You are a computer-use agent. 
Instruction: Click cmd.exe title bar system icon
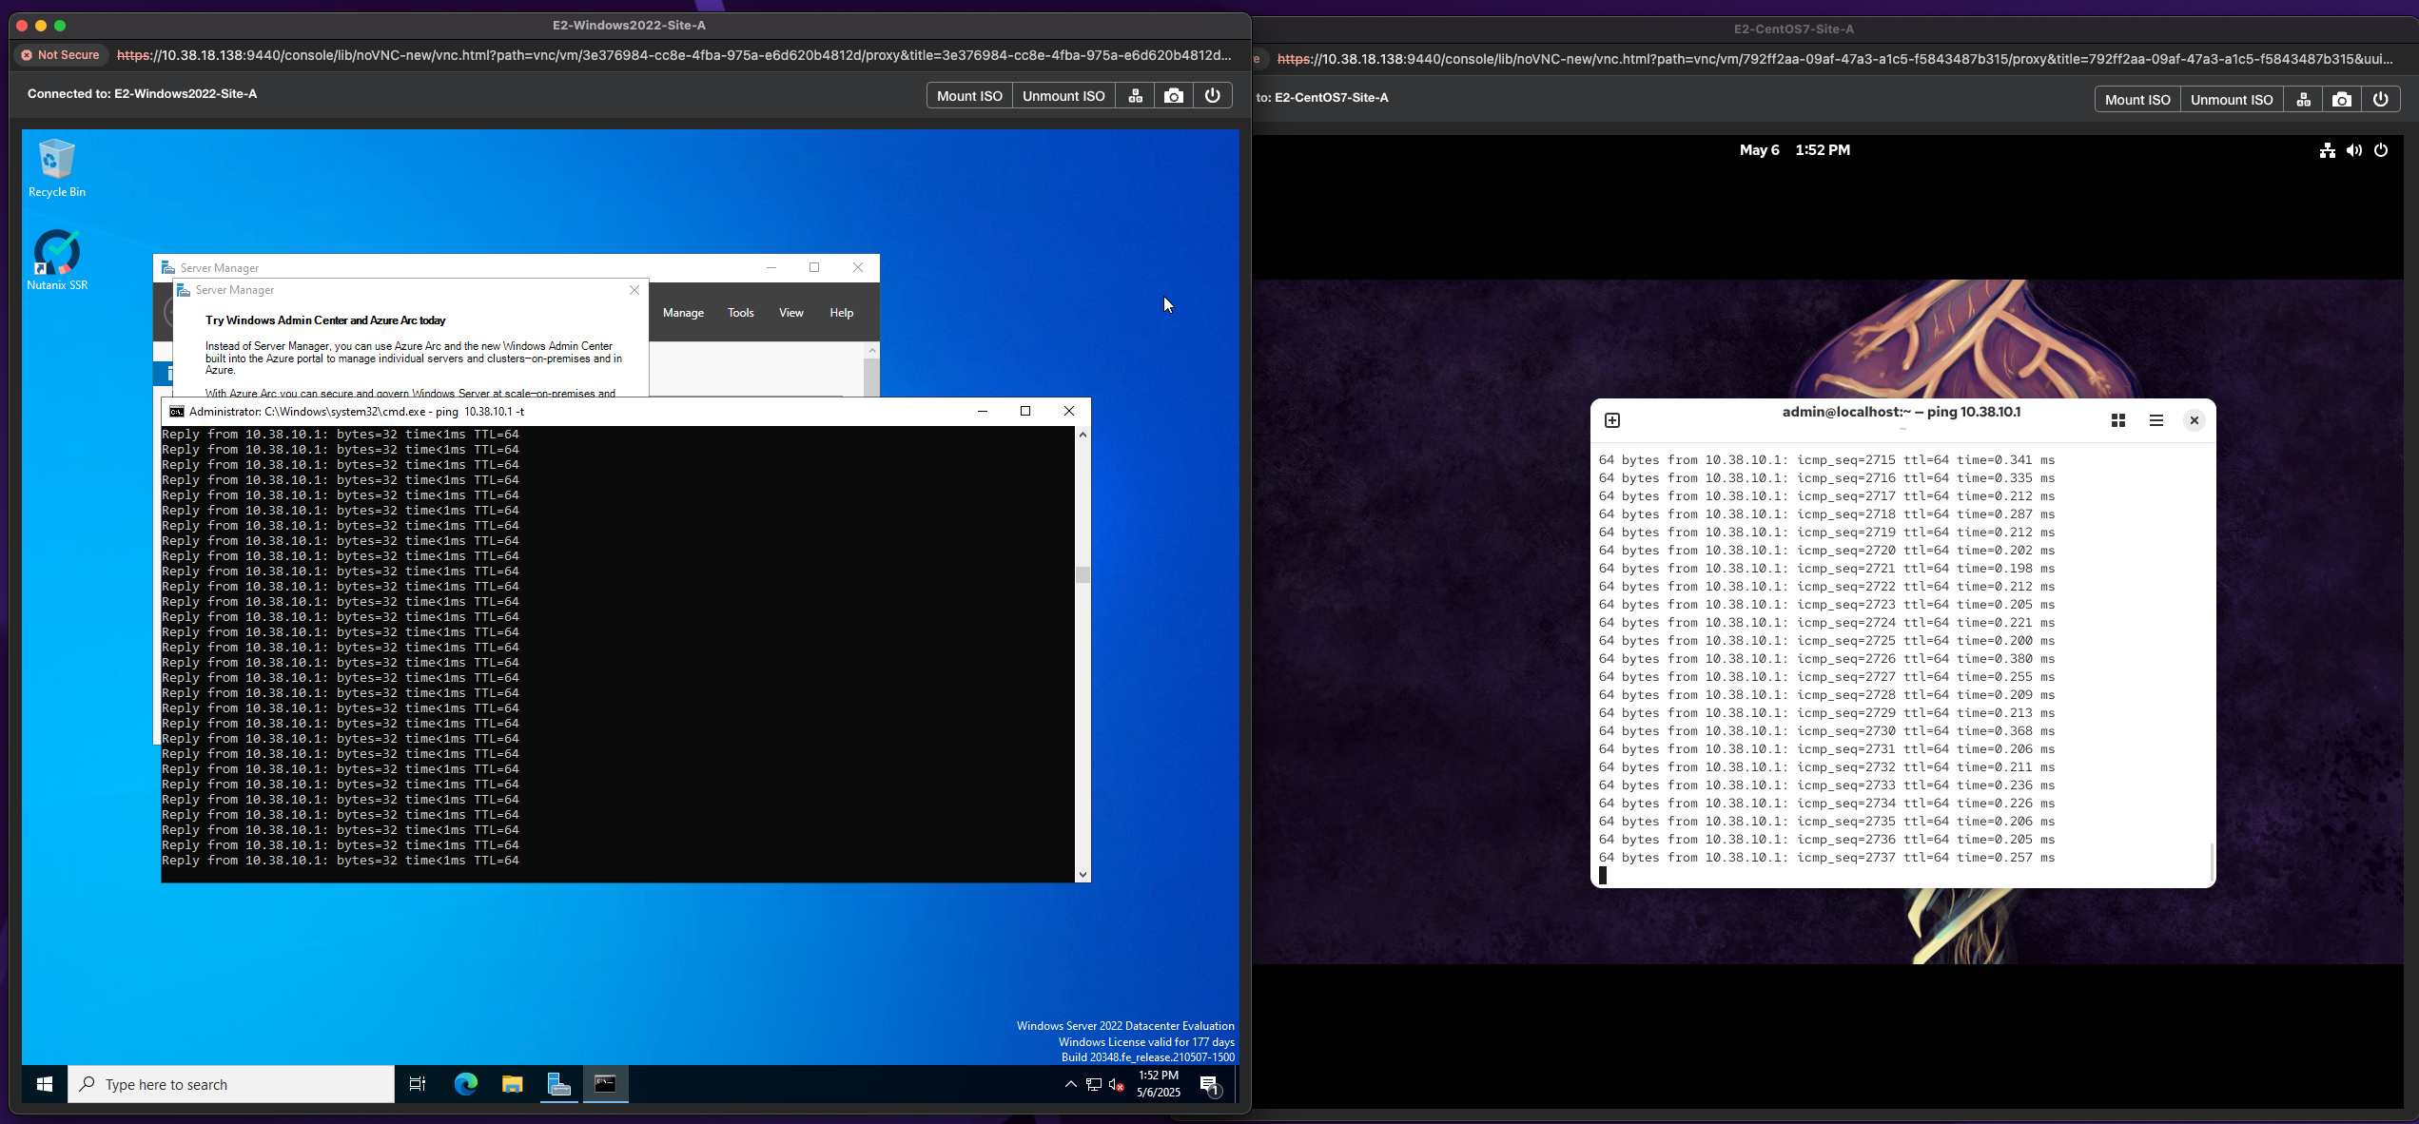click(176, 412)
